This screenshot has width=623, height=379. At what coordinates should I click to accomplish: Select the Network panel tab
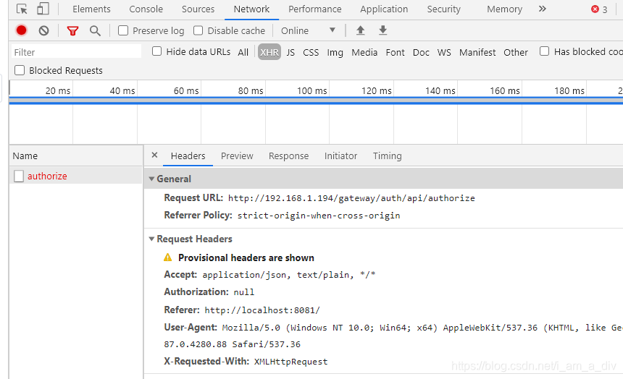tap(251, 9)
